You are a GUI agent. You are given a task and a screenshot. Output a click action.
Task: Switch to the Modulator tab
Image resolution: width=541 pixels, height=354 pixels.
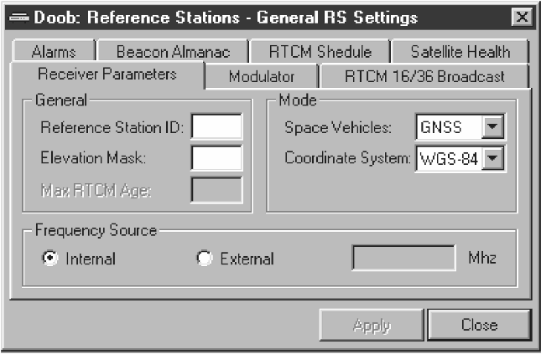261,76
